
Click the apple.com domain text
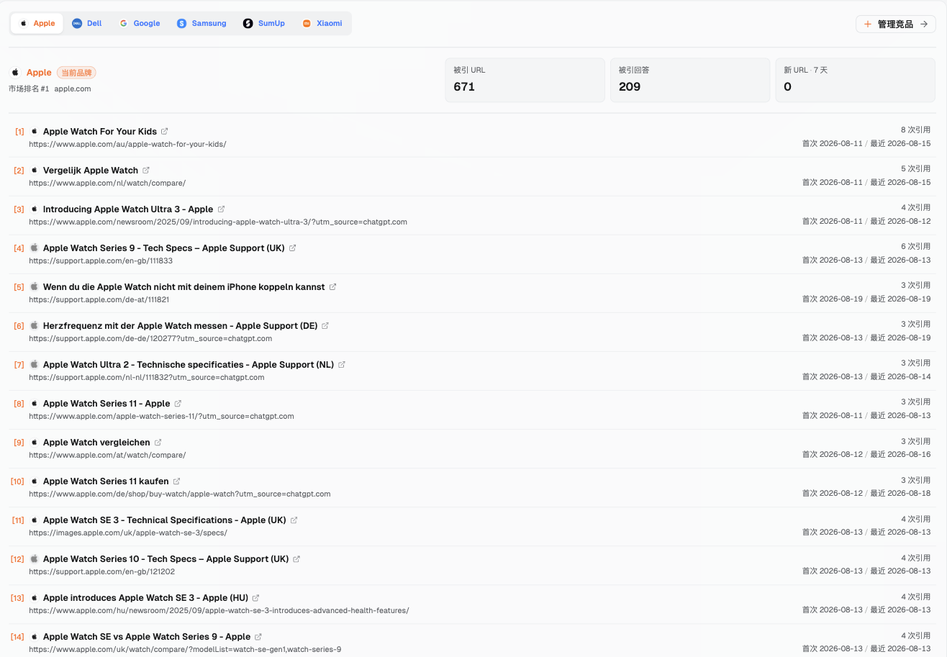tap(73, 89)
